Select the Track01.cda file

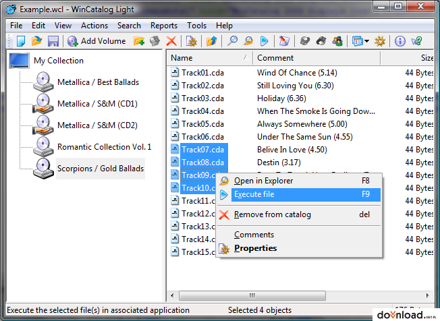point(202,73)
